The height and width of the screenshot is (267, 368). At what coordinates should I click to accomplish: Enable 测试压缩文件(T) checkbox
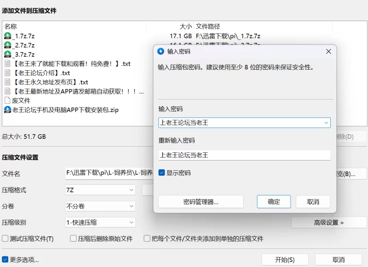pos(6,239)
